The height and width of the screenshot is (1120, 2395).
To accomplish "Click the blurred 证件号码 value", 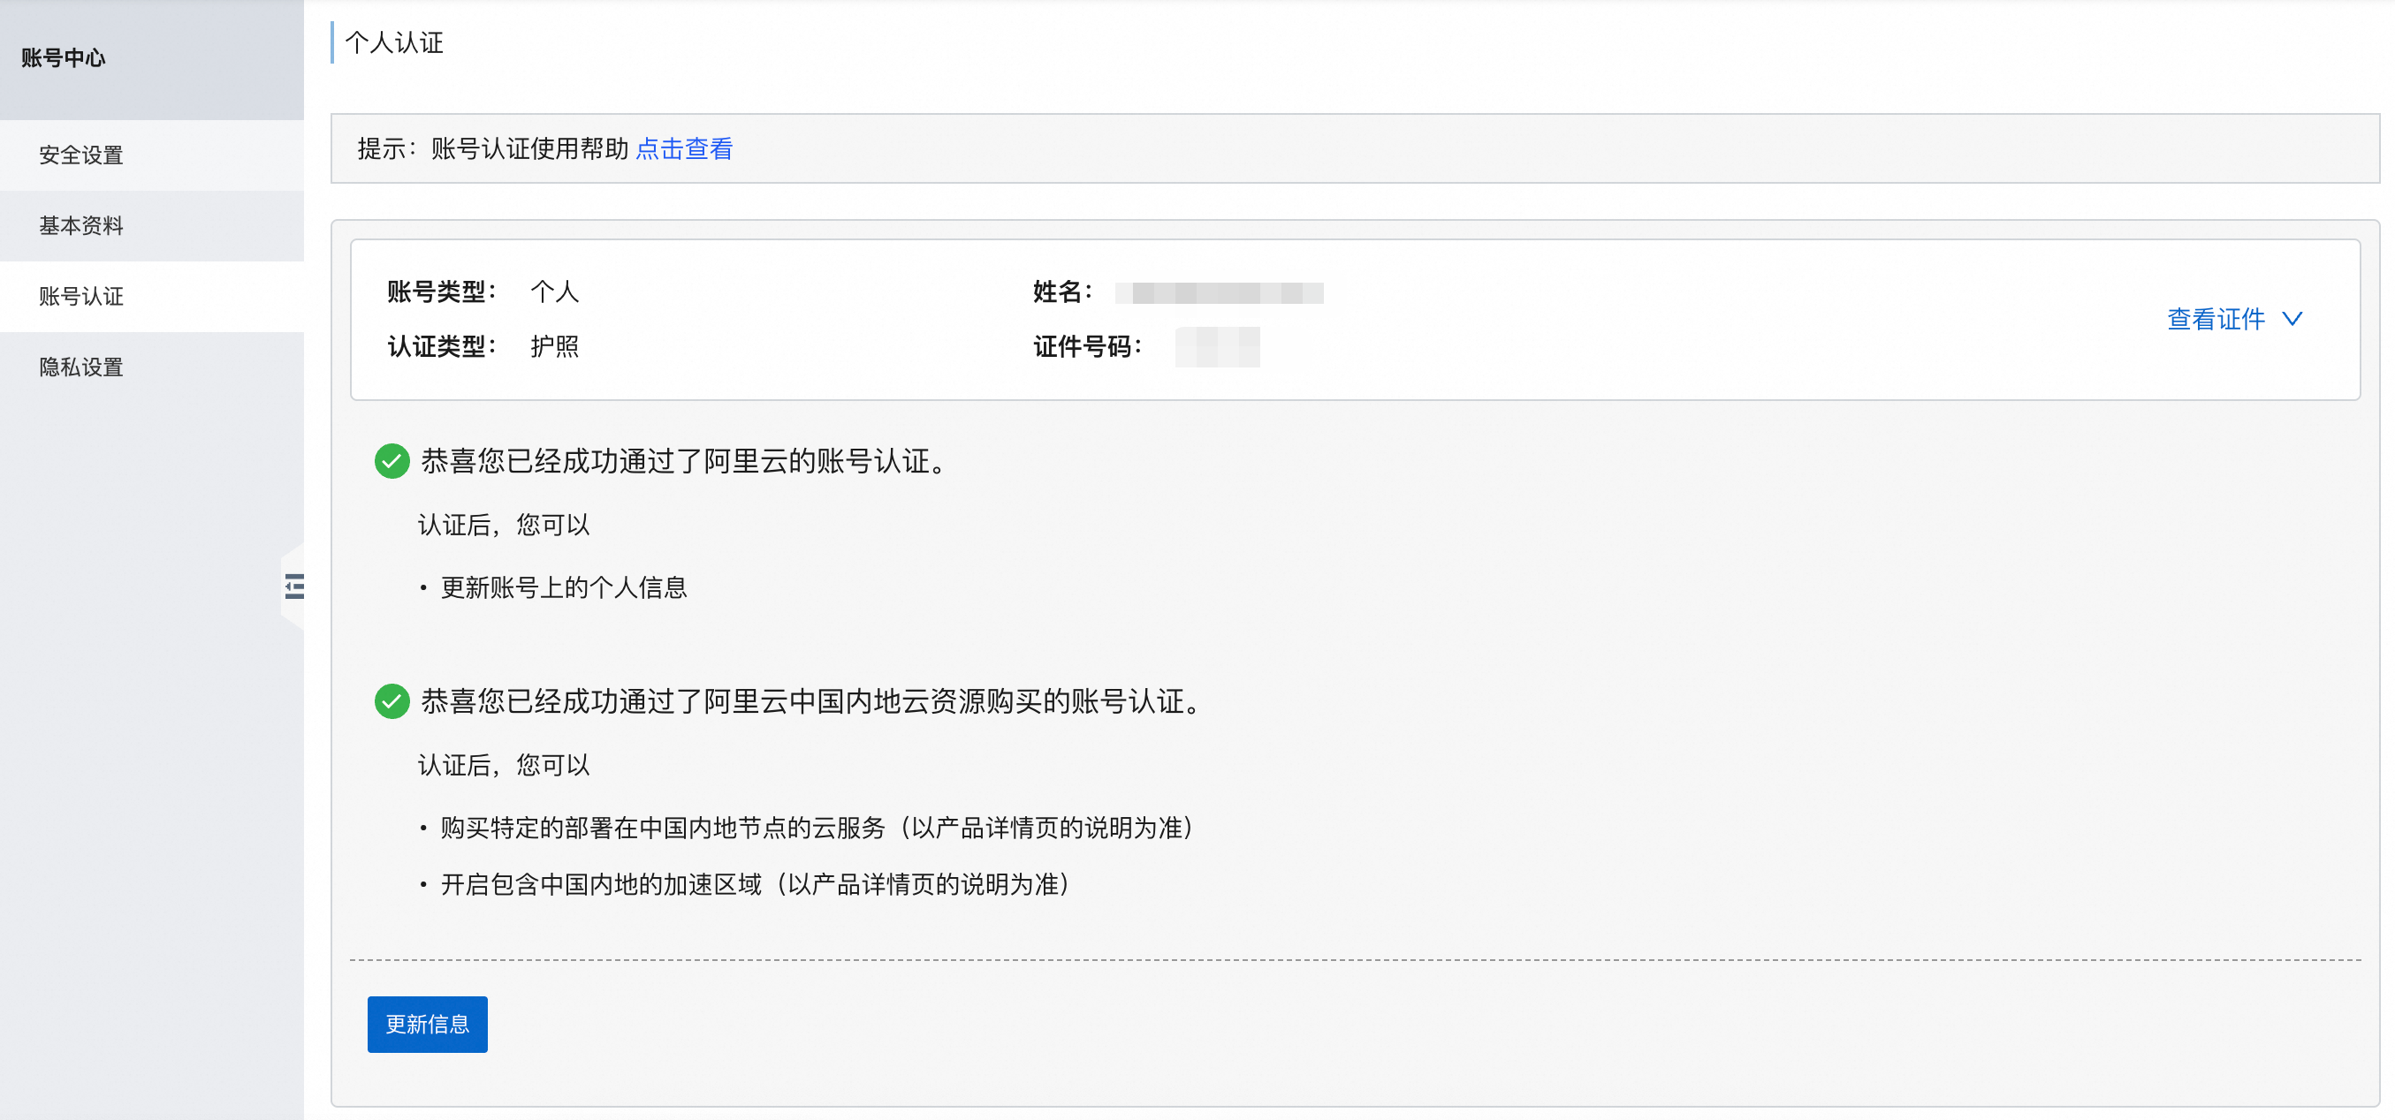I will click(x=1216, y=347).
